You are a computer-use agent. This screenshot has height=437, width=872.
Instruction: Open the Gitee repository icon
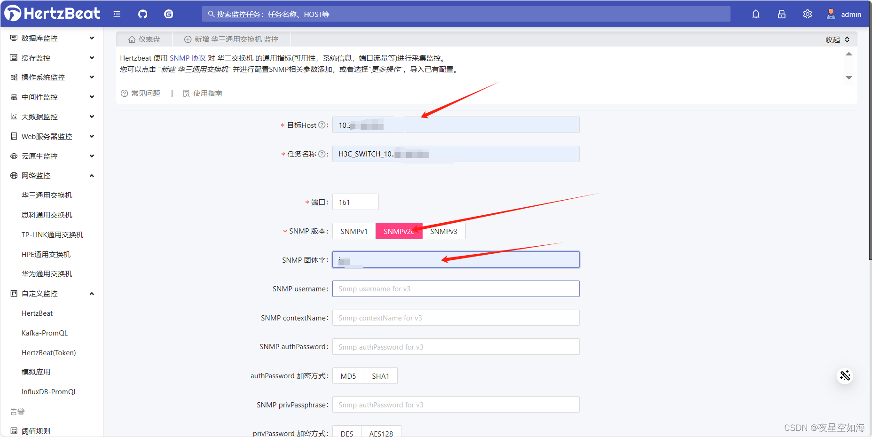coord(169,14)
